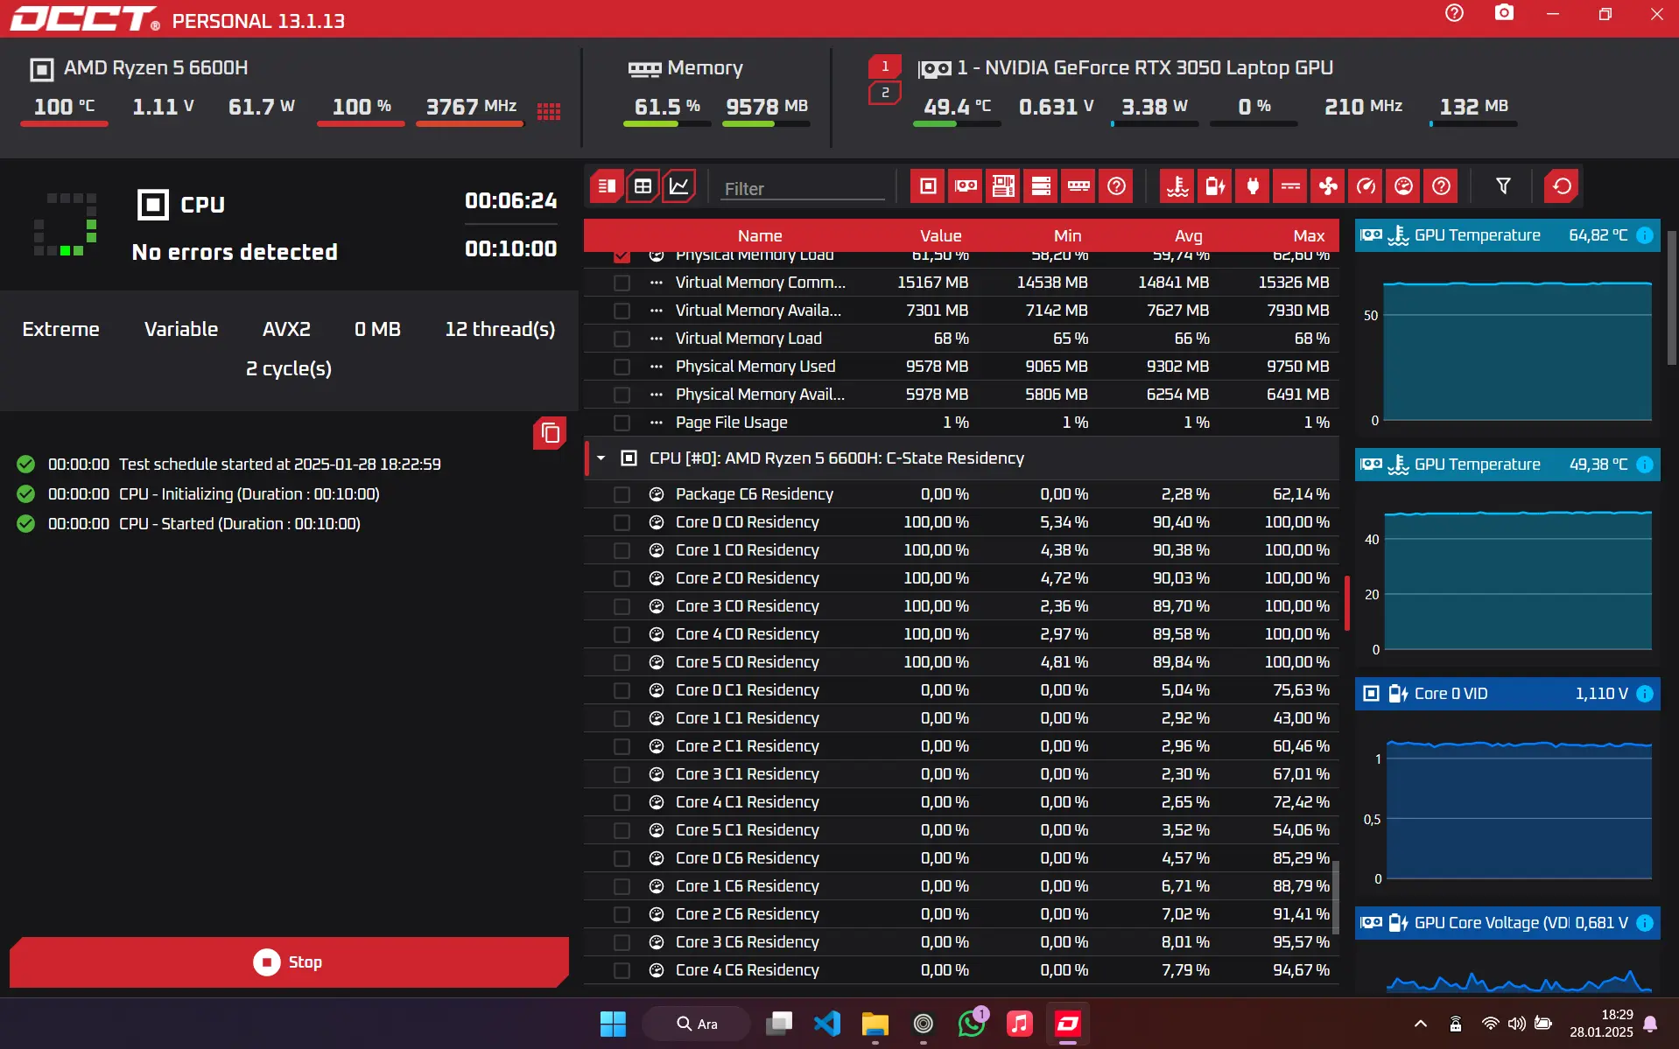Check the Physical Memory Used row checkbox

tap(622, 367)
